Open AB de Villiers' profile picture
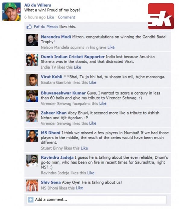Screen dimensions: 181x209 click(11, 12)
